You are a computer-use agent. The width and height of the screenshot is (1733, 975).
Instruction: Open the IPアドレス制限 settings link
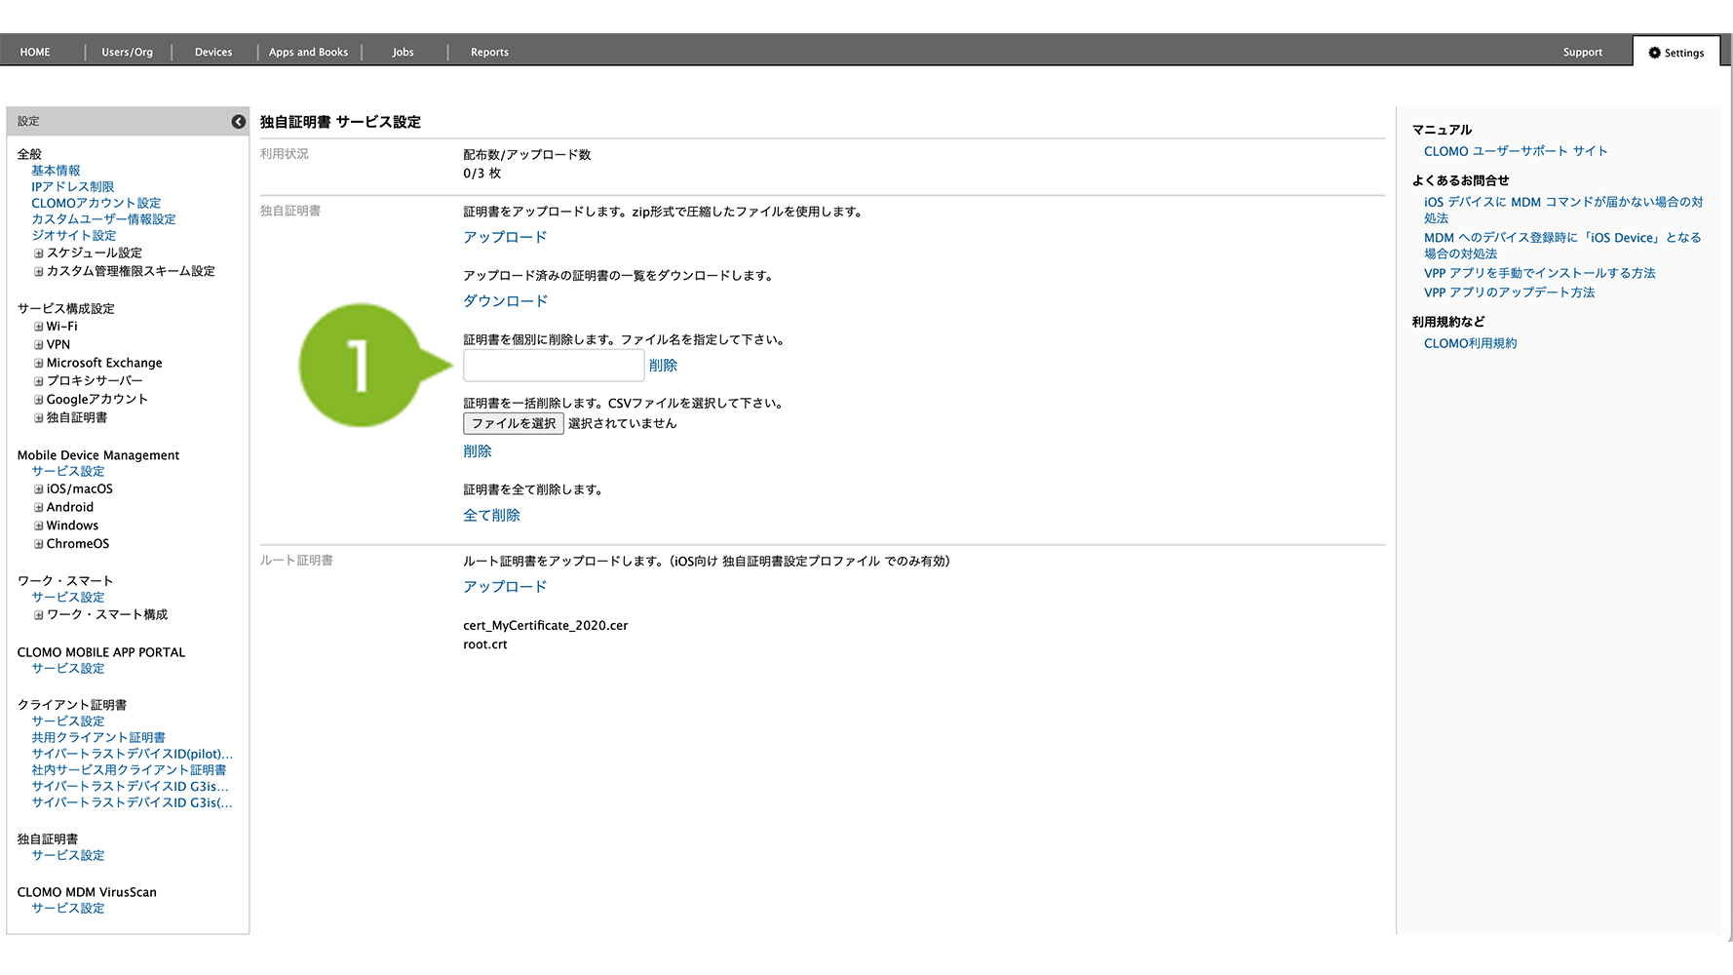point(72,187)
